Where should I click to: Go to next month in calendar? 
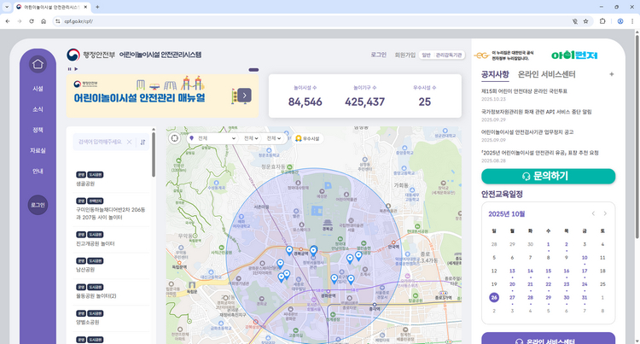[x=605, y=213]
